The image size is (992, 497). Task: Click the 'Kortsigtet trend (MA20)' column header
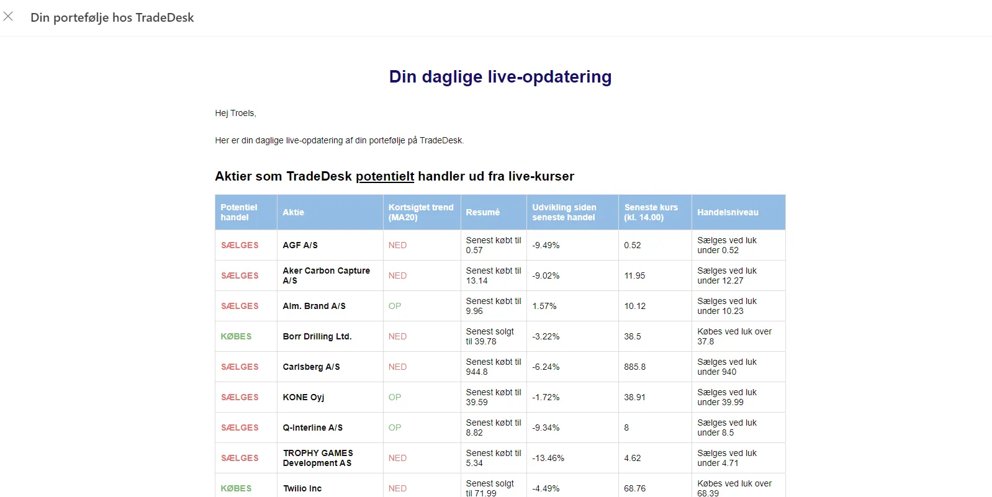tap(421, 212)
